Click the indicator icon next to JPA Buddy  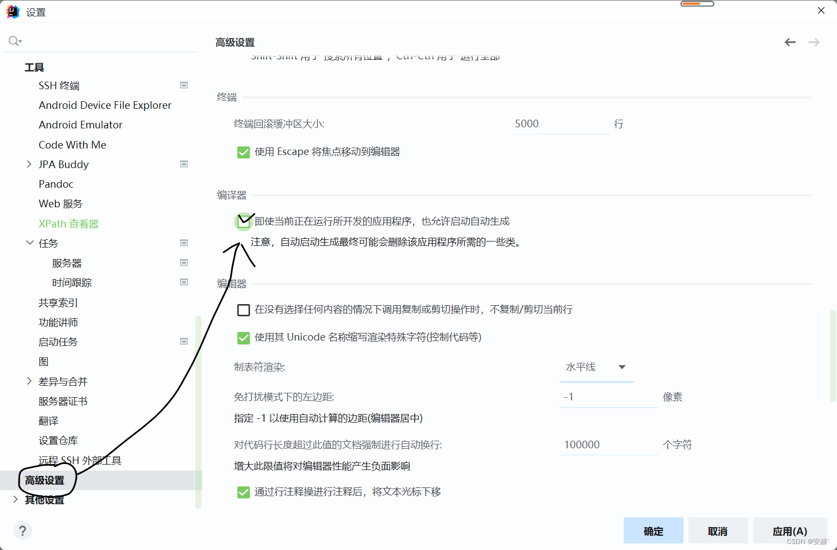184,164
